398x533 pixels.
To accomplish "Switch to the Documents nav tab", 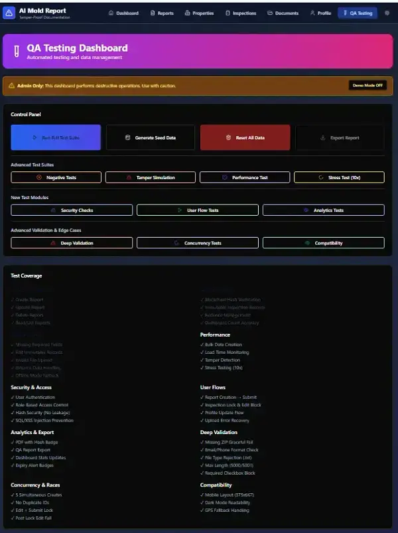I will [x=283, y=13].
